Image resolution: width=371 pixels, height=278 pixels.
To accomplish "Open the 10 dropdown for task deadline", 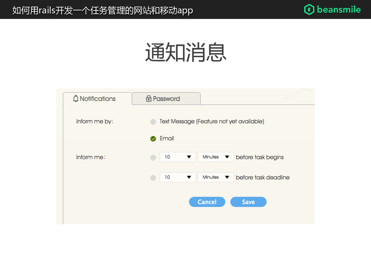I will [178, 177].
